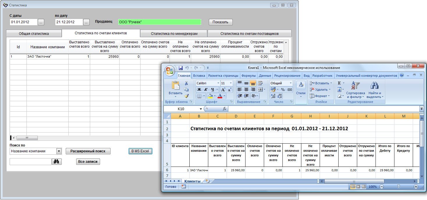Click the Format Painter brush icon

click(186, 96)
